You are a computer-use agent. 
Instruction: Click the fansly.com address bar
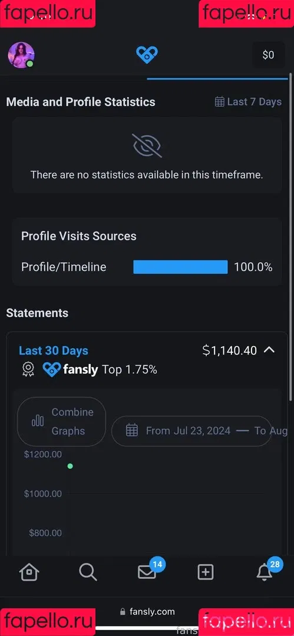(x=147, y=612)
